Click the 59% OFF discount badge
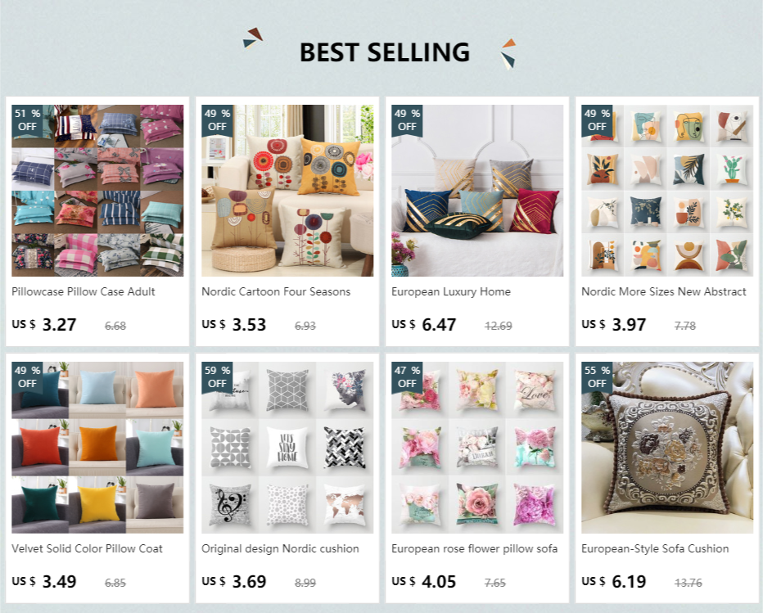Viewport: 763px width, 613px height. pyautogui.click(x=217, y=377)
